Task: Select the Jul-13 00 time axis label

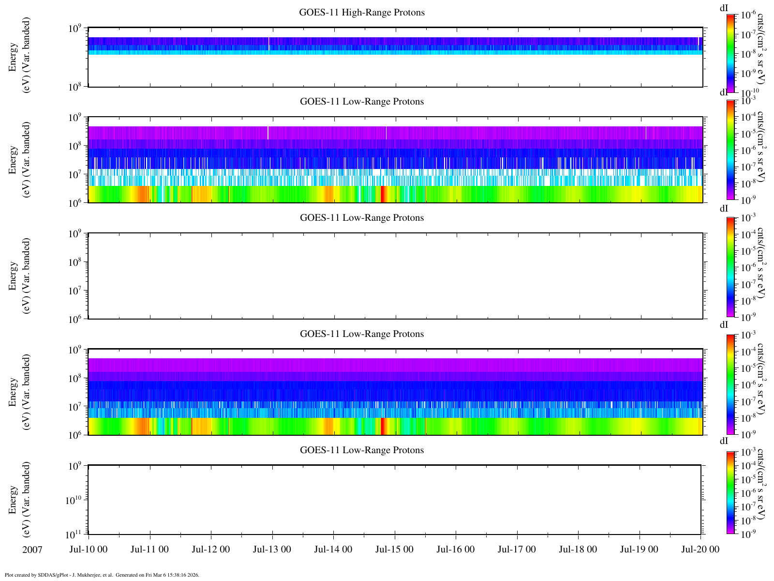Action: [x=272, y=550]
